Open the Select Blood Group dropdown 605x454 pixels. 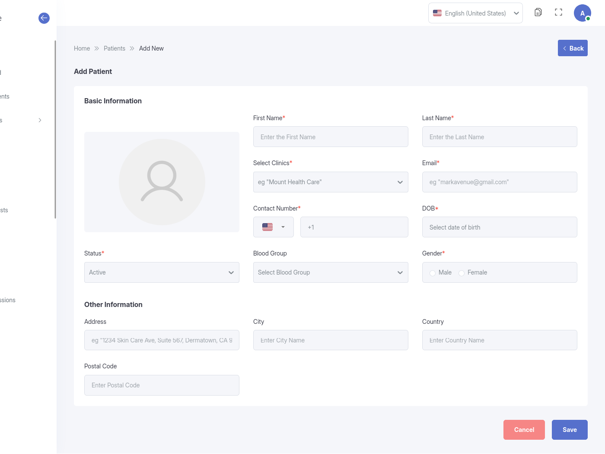click(x=330, y=272)
